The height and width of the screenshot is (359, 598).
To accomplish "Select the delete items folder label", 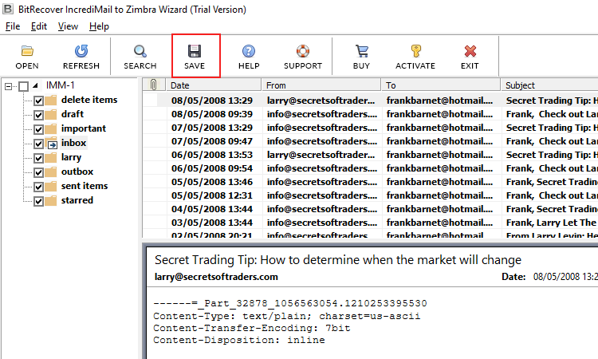I will tap(89, 100).
